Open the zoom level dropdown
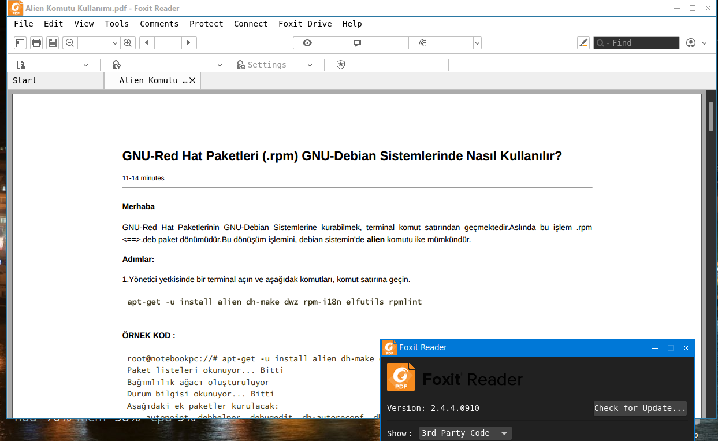 pos(114,43)
